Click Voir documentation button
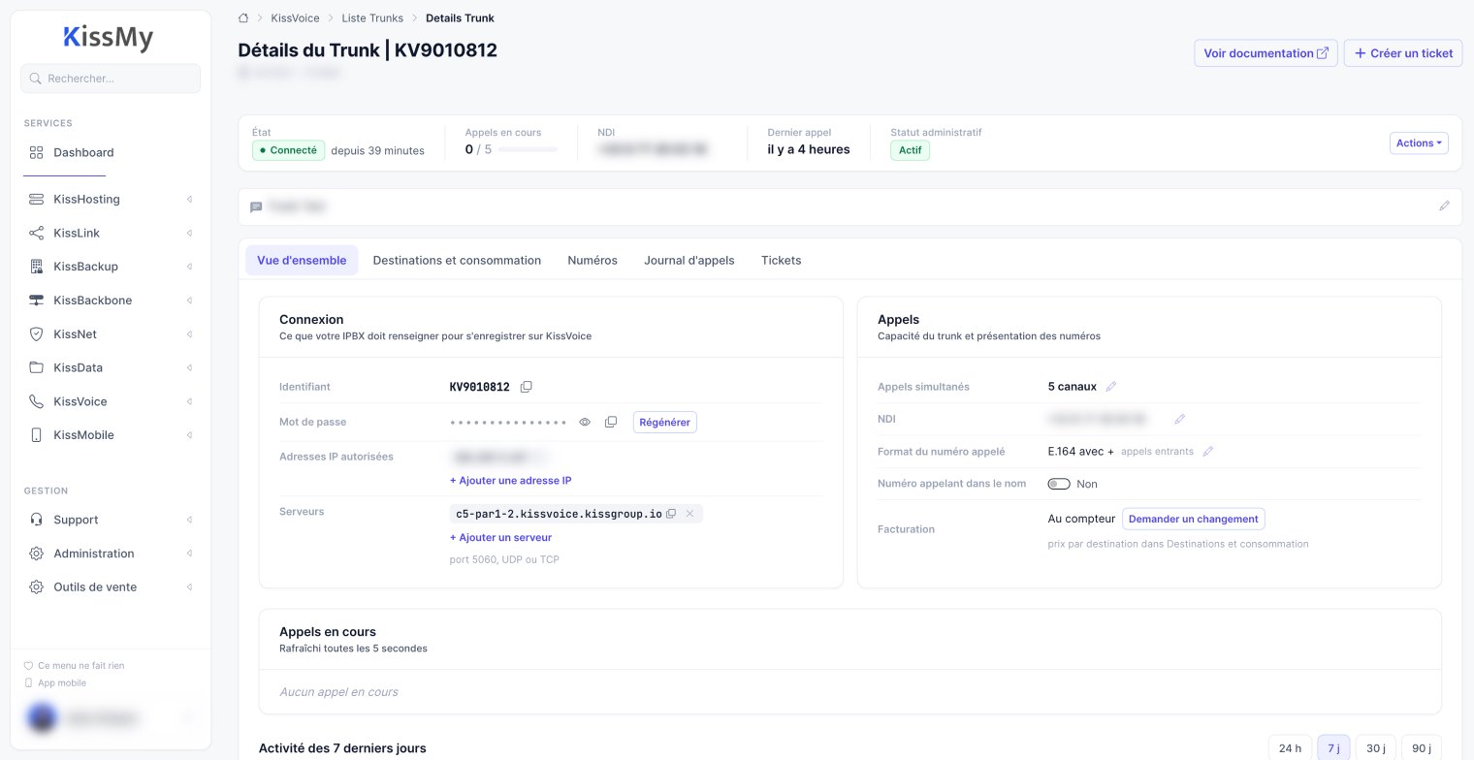Image resolution: width=1474 pixels, height=760 pixels. pos(1266,53)
